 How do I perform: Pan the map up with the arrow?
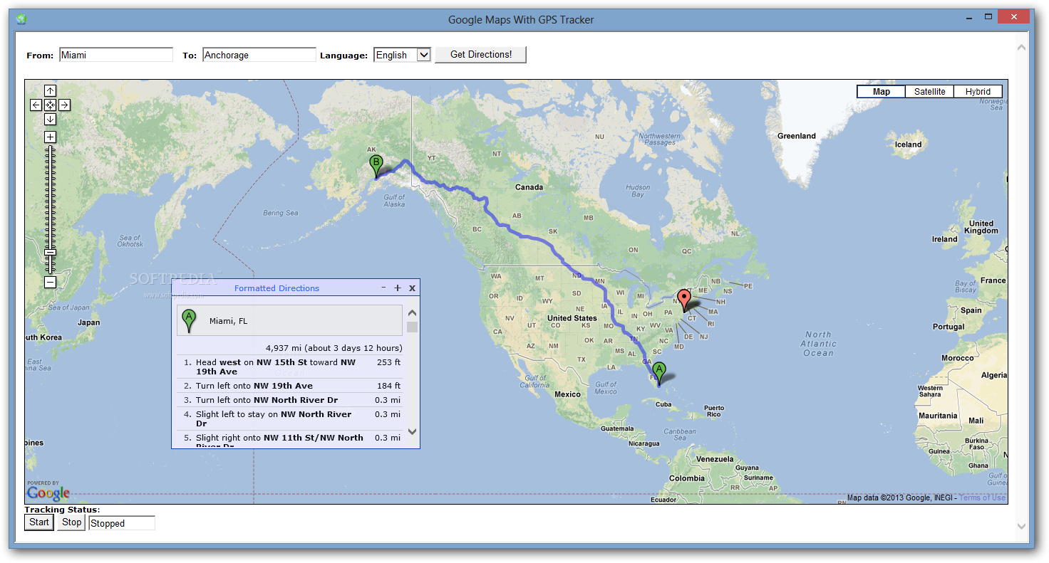point(50,91)
